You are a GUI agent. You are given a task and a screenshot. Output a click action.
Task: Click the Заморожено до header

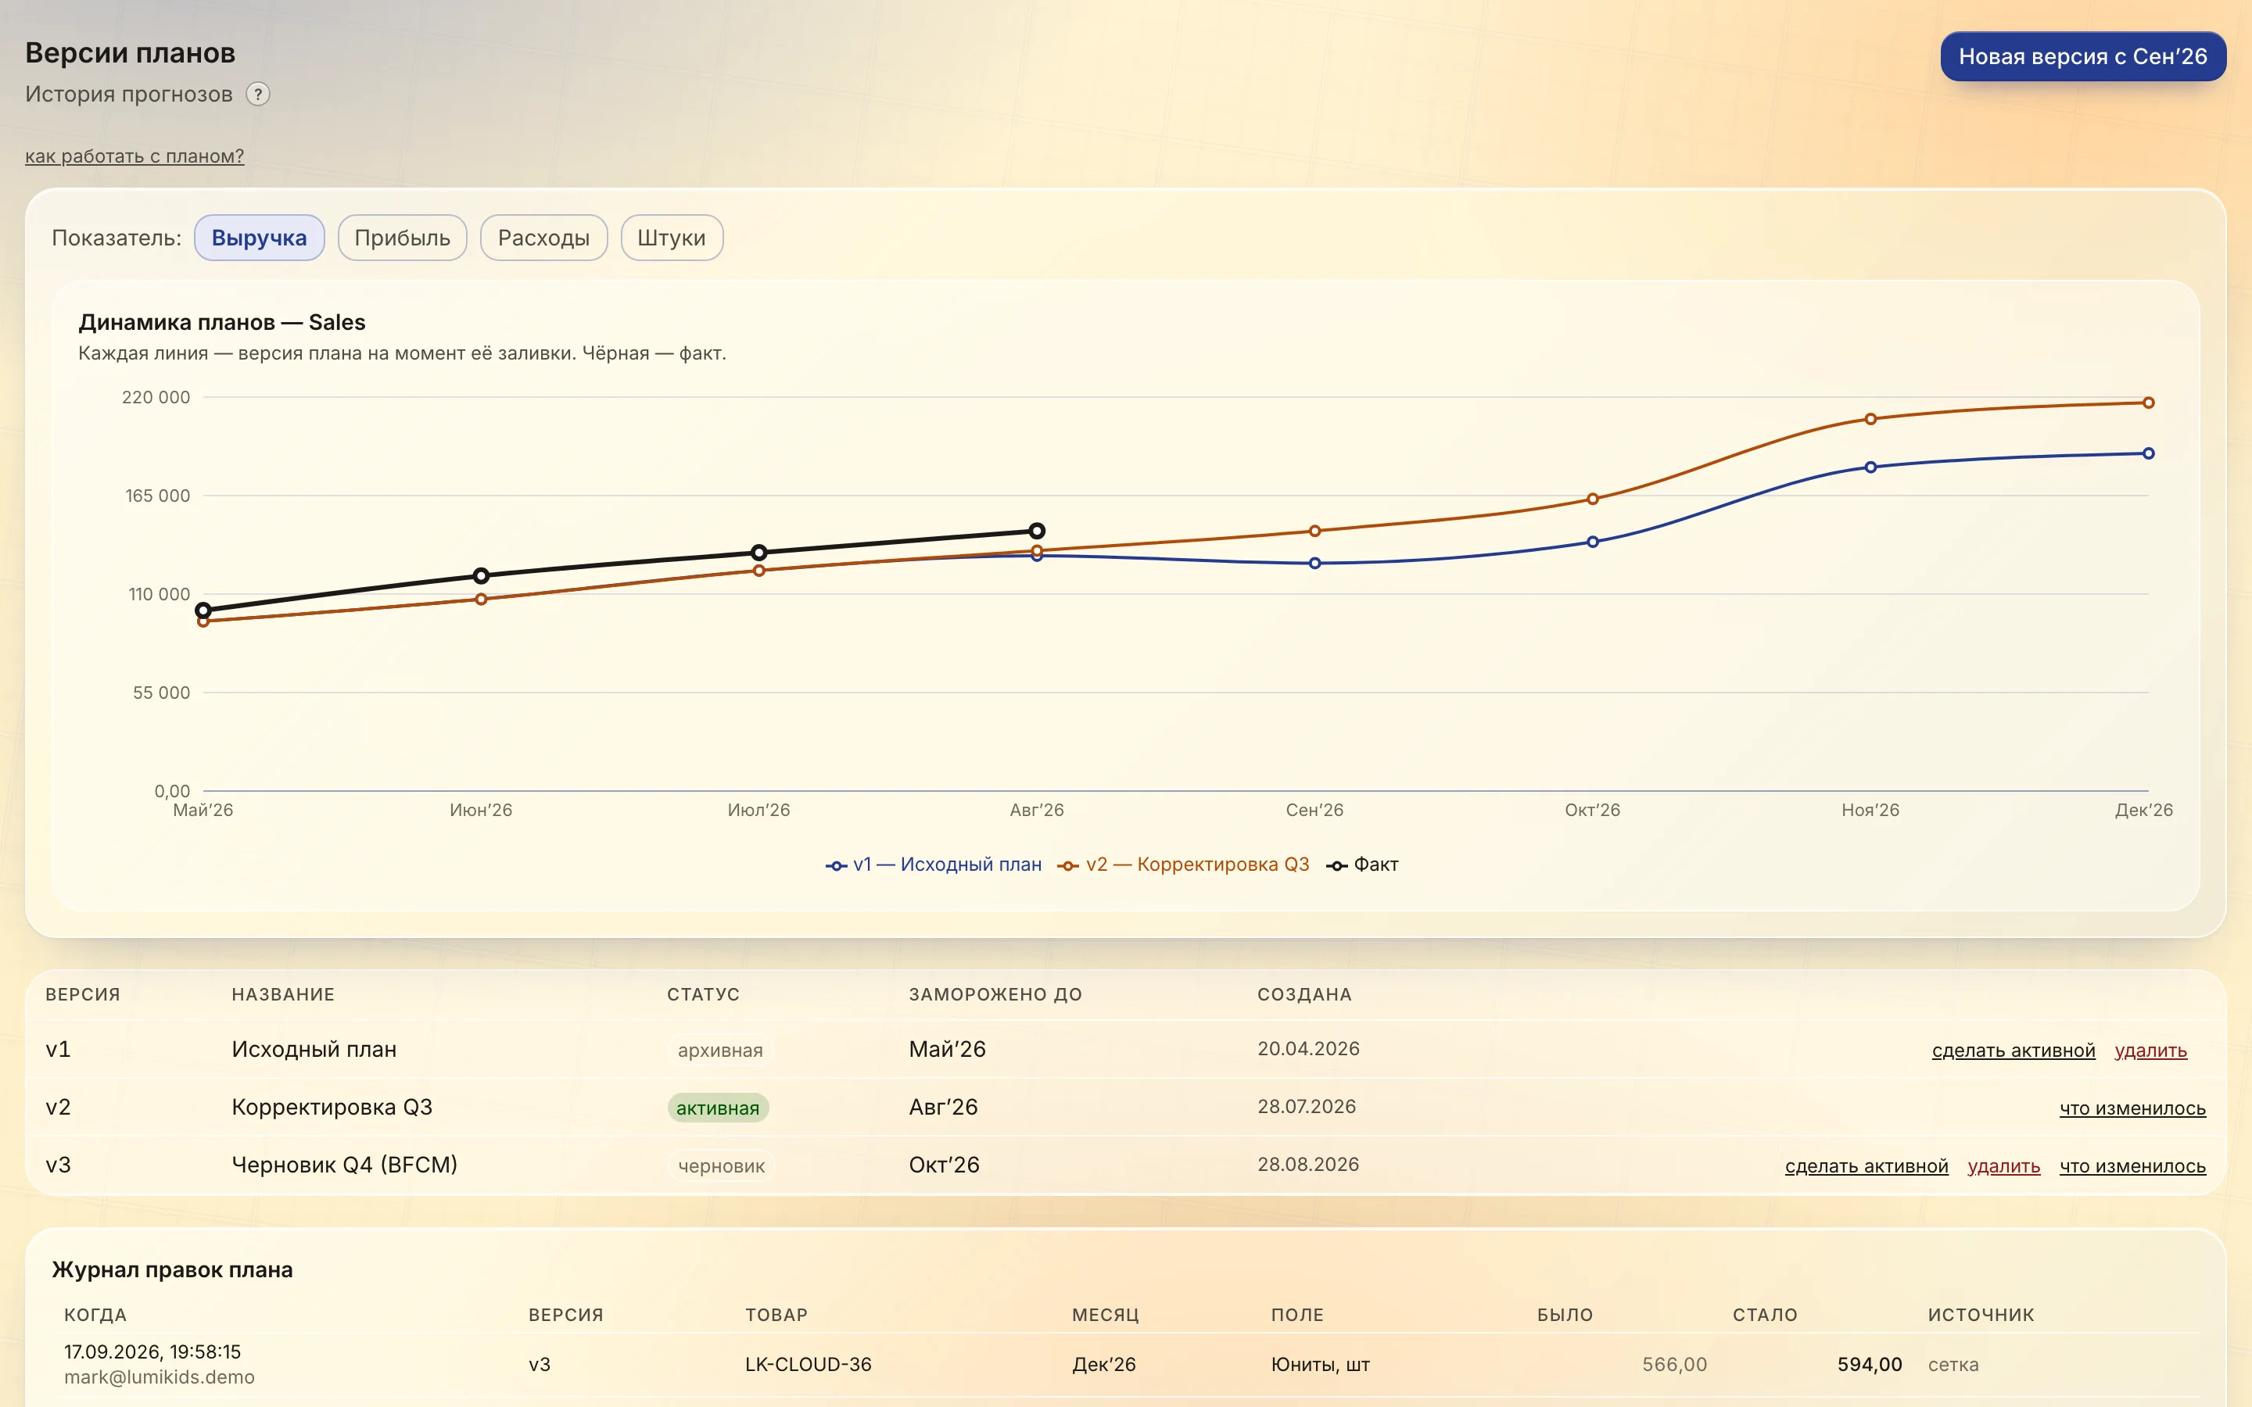[995, 993]
